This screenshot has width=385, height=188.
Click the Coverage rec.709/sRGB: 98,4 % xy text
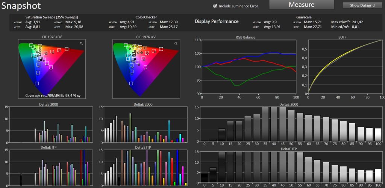click(53, 95)
